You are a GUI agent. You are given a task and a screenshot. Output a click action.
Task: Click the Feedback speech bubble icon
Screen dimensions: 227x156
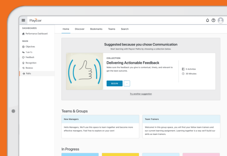coord(23,57)
